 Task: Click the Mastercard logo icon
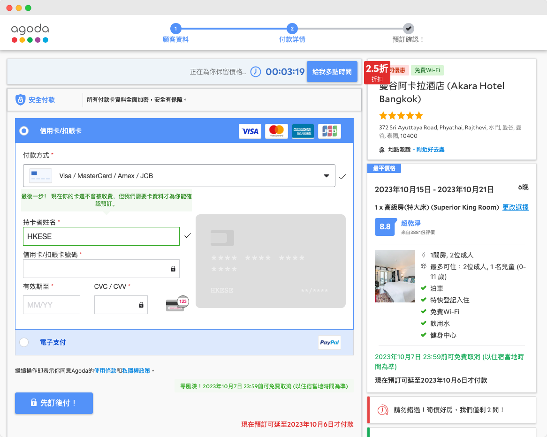coord(276,131)
